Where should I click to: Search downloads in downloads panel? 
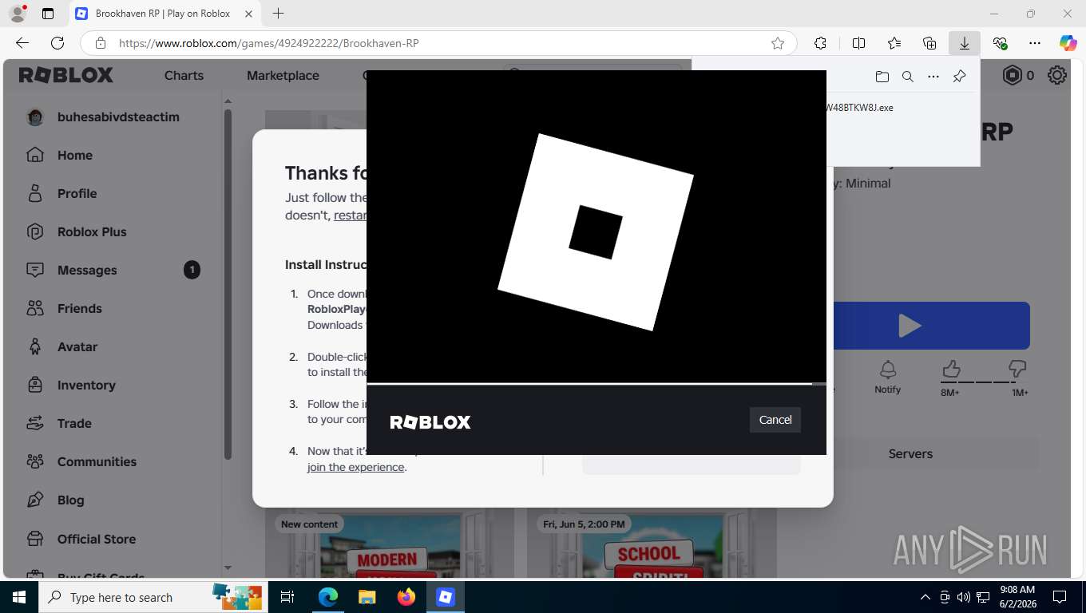coord(907,77)
